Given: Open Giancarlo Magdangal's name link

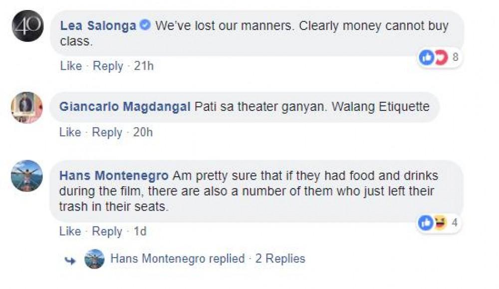Looking at the screenshot, I should (x=125, y=107).
